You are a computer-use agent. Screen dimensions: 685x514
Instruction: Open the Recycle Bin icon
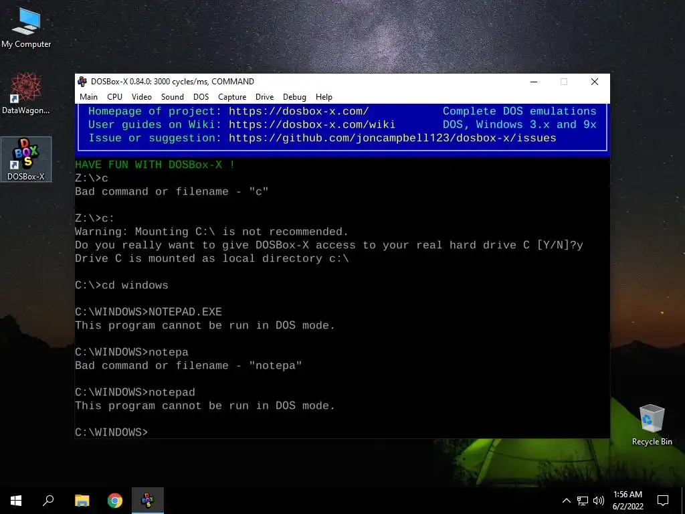coord(652,424)
